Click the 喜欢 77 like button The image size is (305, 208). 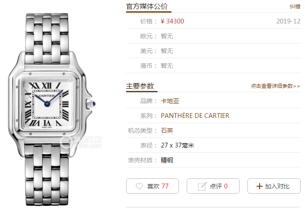click(152, 186)
